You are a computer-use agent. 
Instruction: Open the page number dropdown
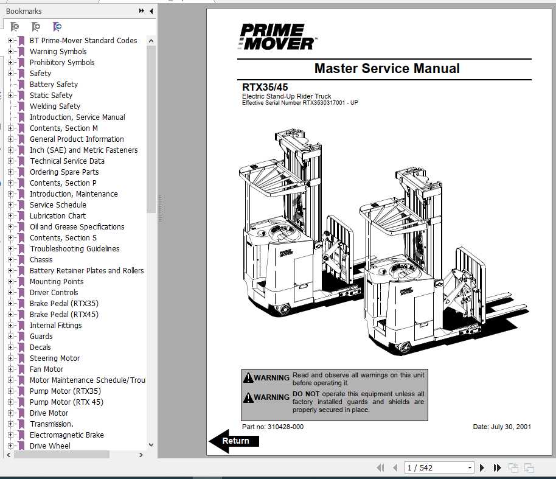(470, 467)
